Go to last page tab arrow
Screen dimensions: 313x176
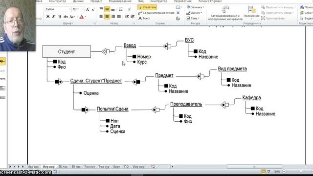coord(23,166)
